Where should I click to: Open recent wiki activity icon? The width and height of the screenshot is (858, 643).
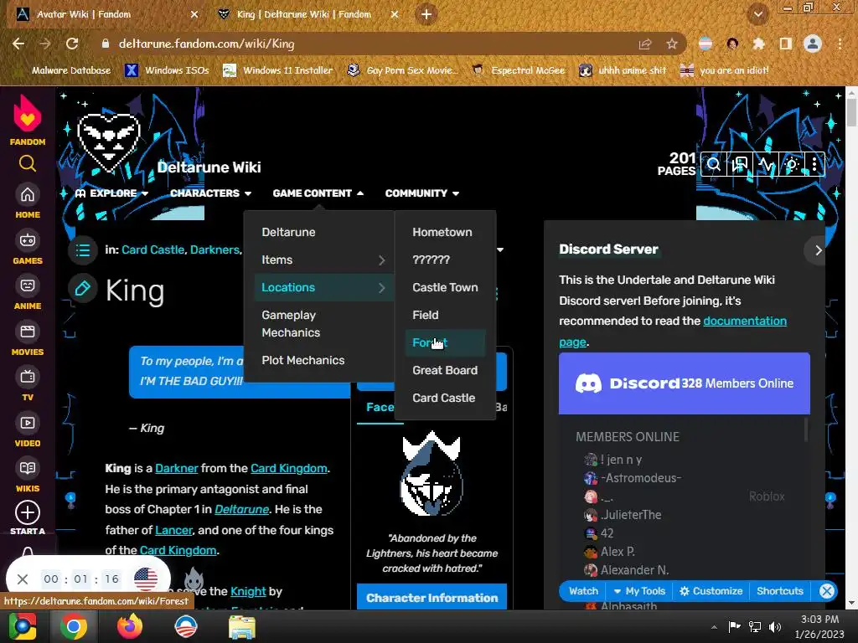tap(766, 164)
